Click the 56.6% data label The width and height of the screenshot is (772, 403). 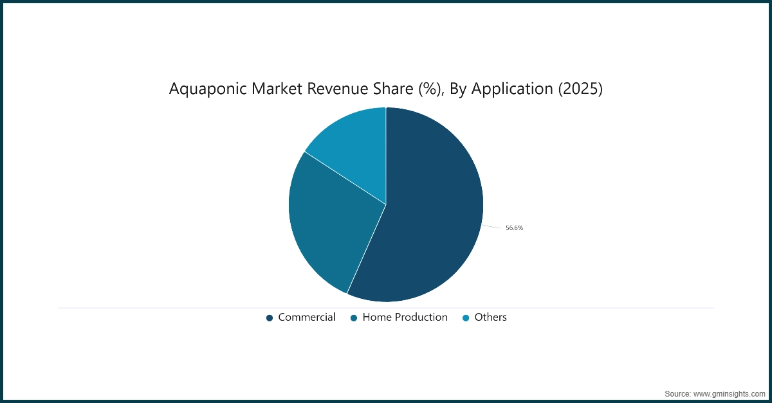click(514, 228)
